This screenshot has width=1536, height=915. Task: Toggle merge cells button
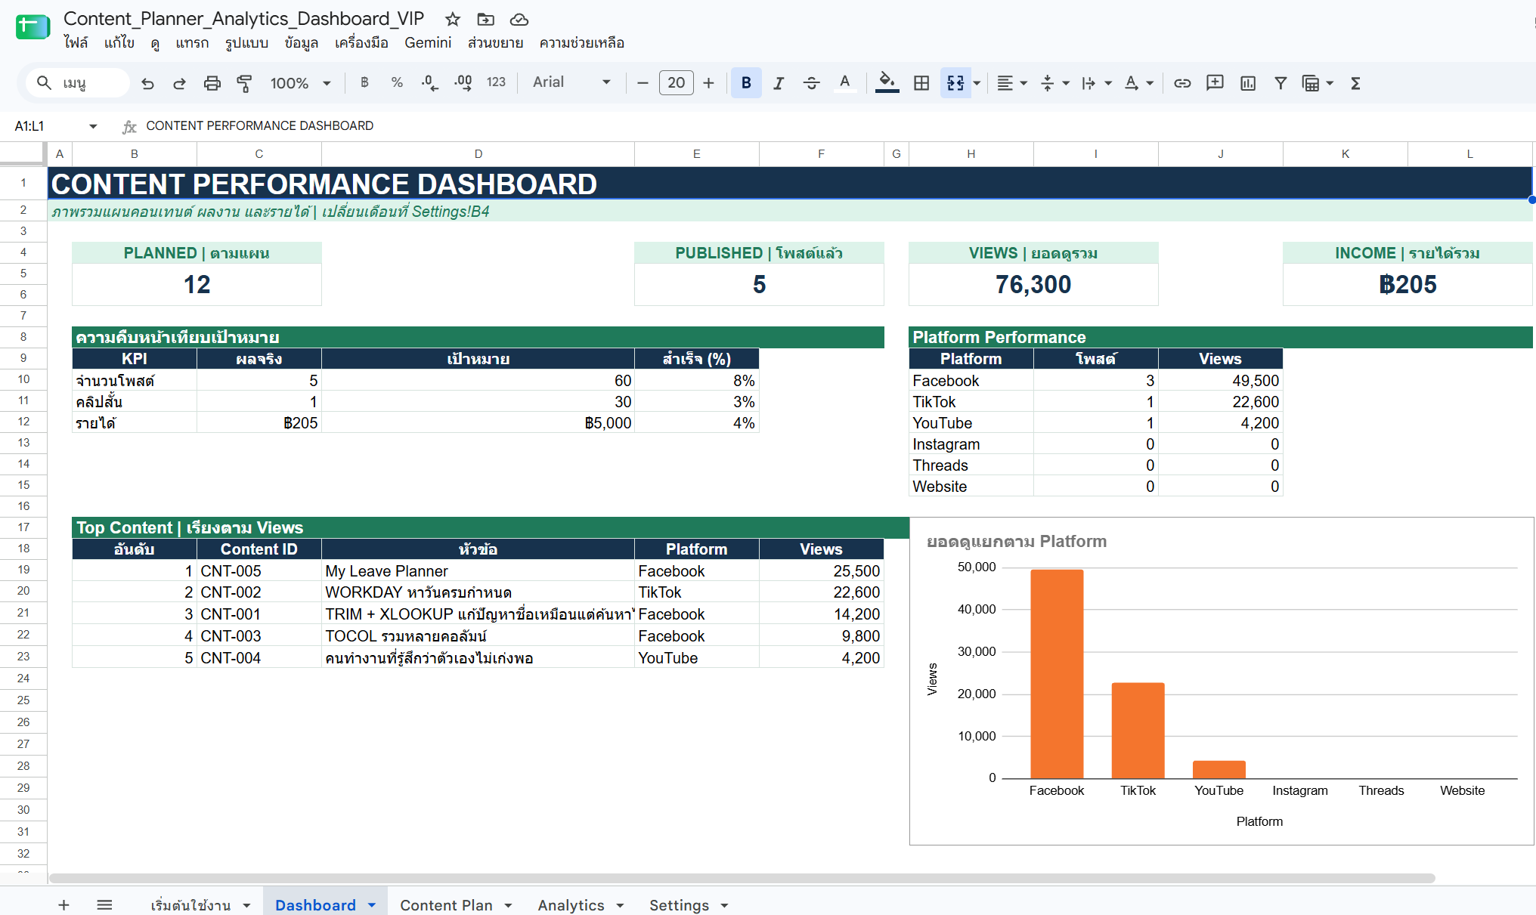click(955, 83)
